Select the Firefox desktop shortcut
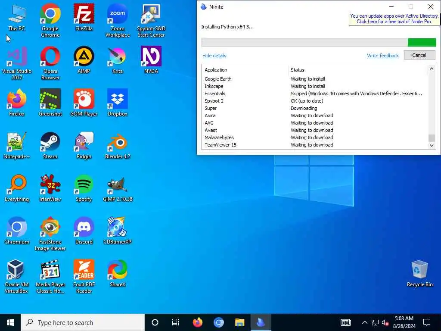This screenshot has width=441, height=331. point(17,103)
